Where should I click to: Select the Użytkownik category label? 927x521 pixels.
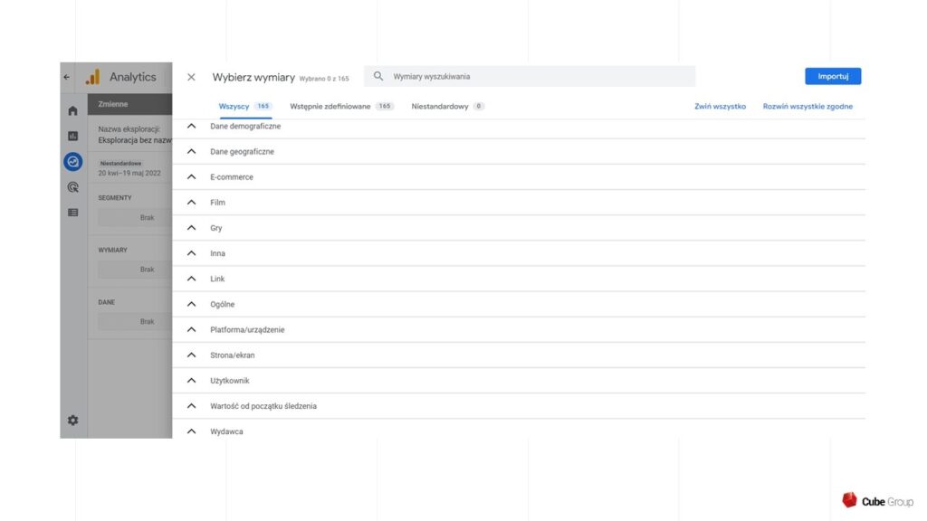point(229,381)
